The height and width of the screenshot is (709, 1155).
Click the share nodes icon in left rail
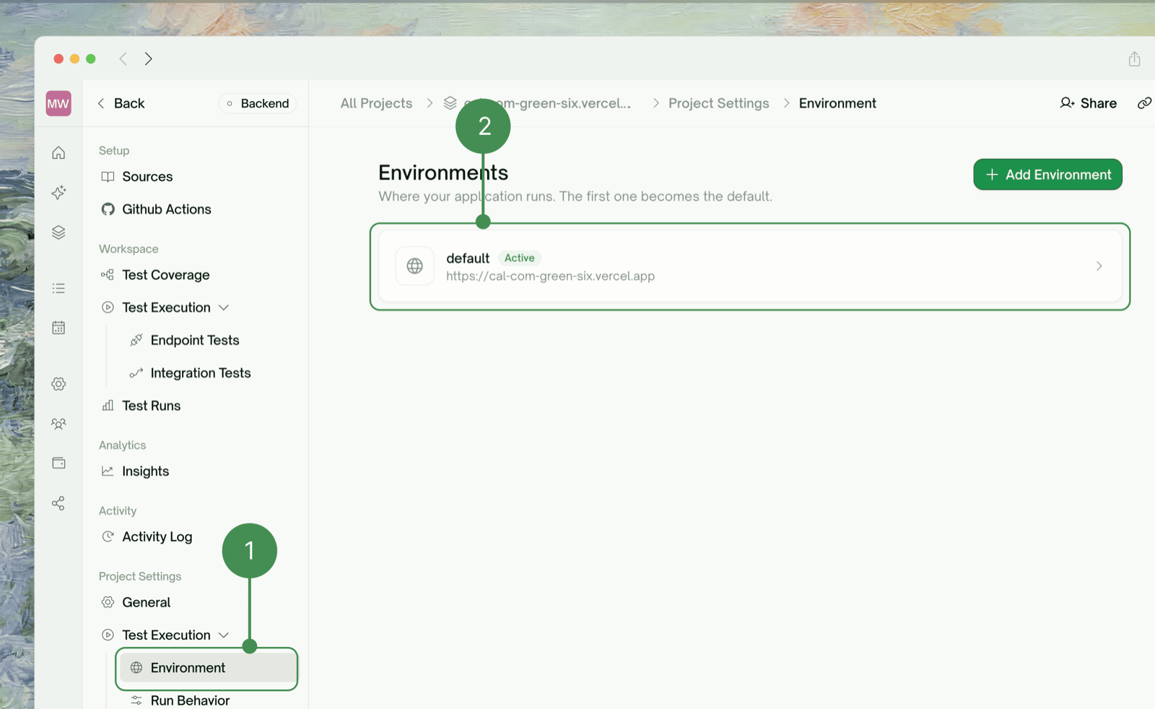point(58,503)
